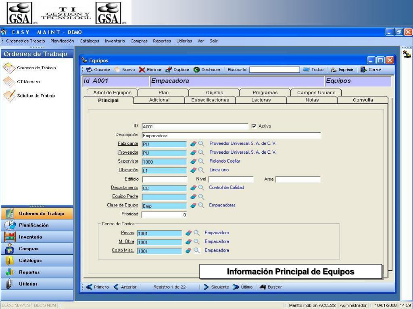This screenshot has height=309, width=413.
Task: Click the Edificio input field
Action: point(165,179)
